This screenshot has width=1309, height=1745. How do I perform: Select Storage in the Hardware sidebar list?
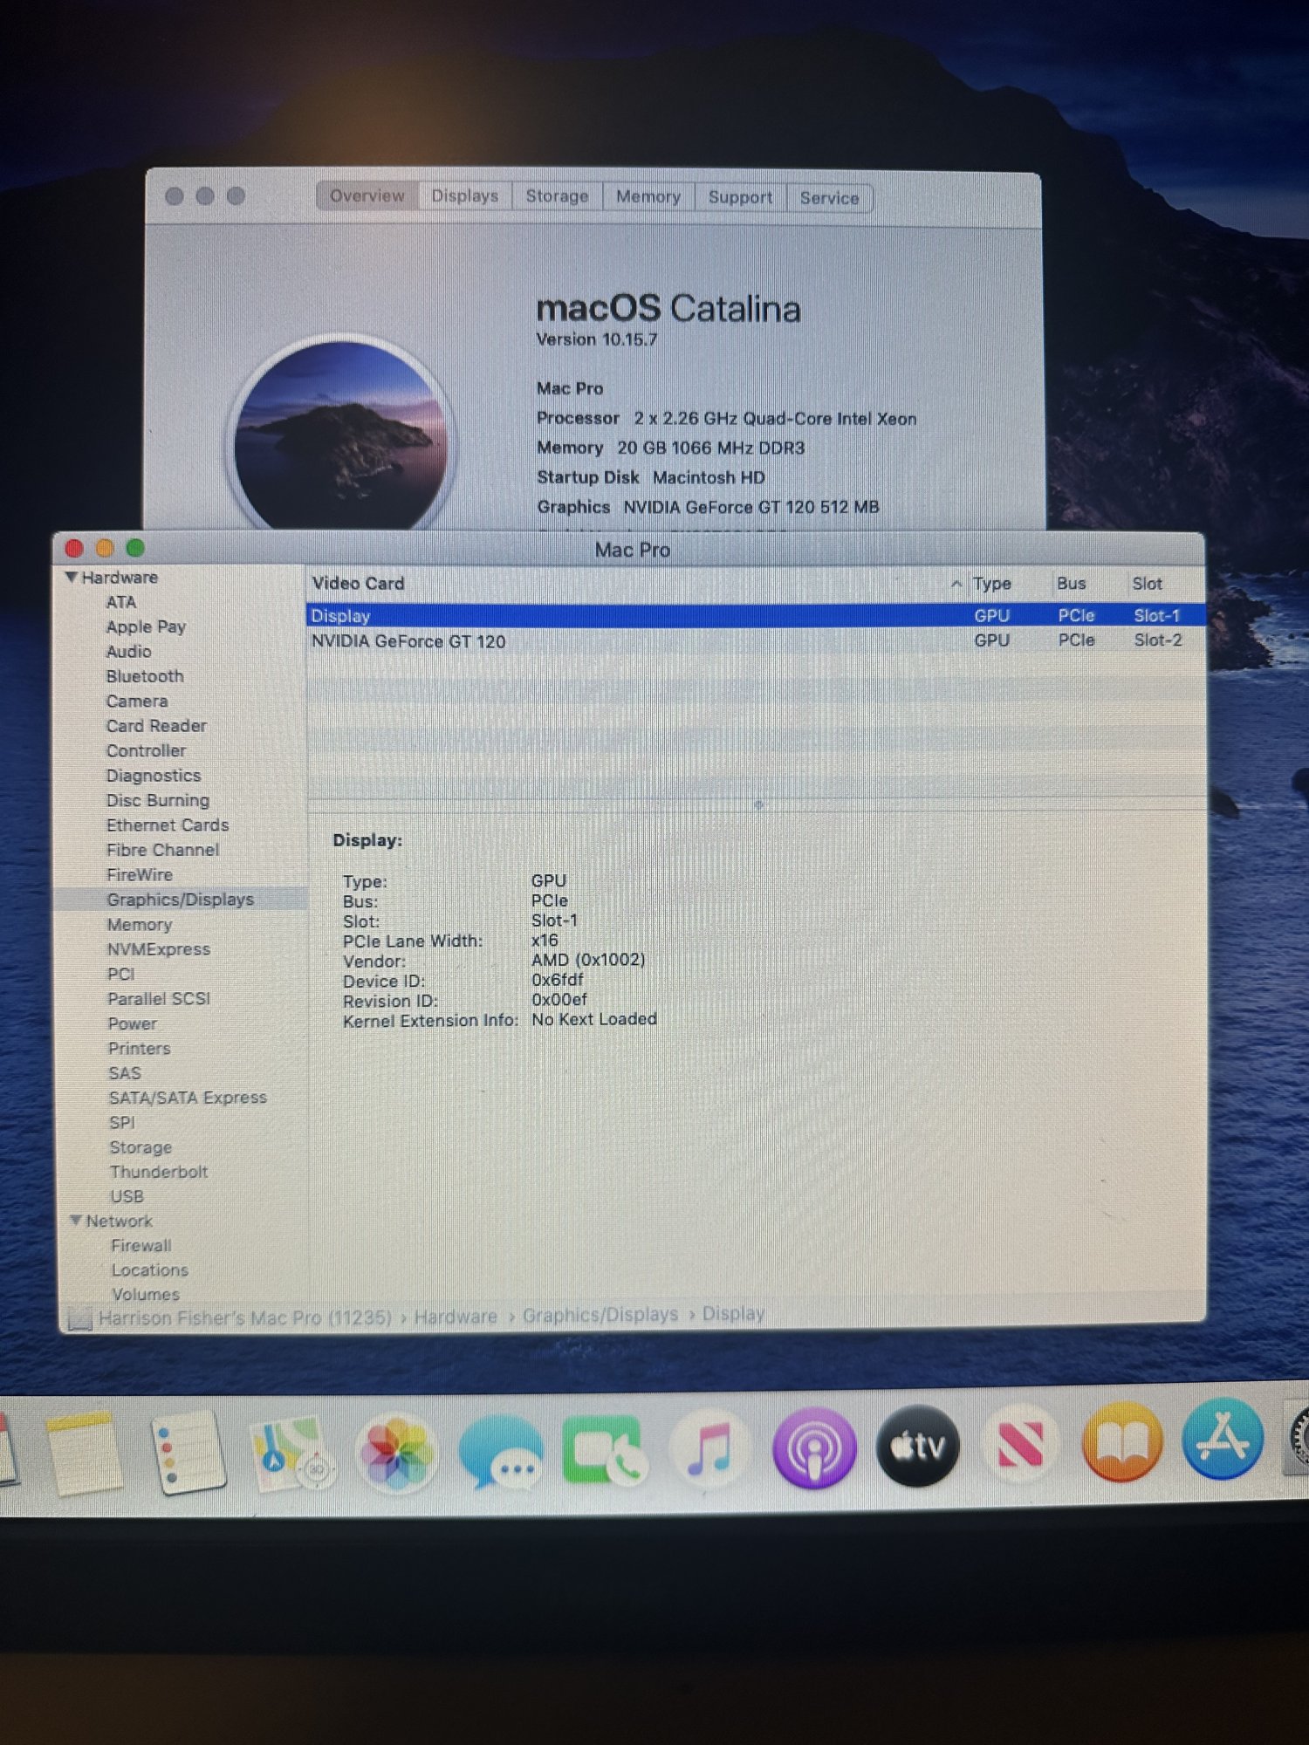point(140,1148)
